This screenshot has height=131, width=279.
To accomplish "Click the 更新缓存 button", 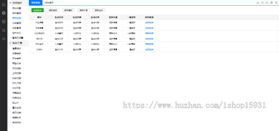I will click(53, 10).
